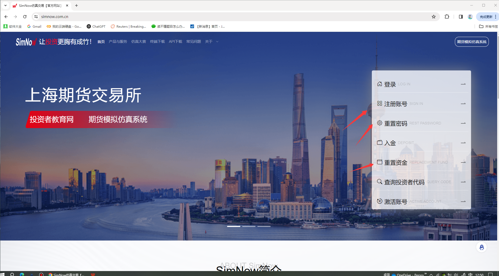The width and height of the screenshot is (499, 276).
Task: Open browser extensions puzzle icon
Action: pos(447,16)
